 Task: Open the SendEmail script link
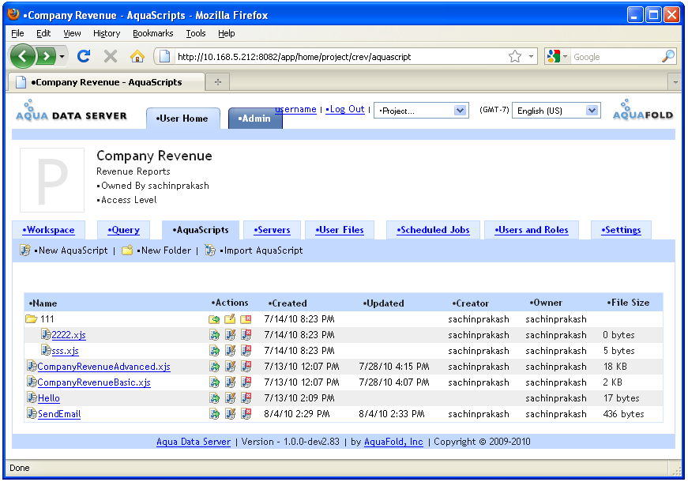tap(59, 414)
